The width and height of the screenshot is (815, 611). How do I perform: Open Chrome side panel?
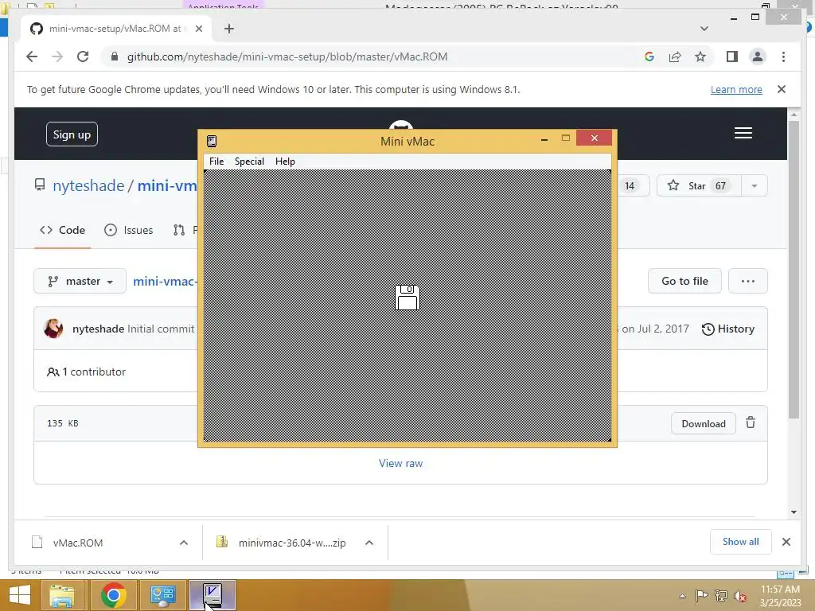732,56
